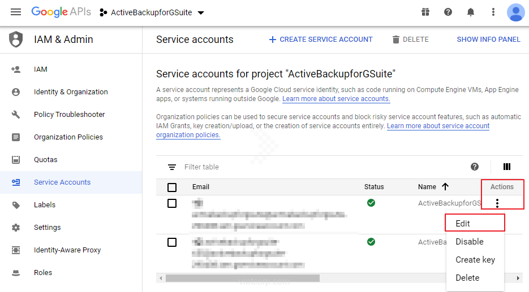The width and height of the screenshot is (529, 292).
Task: Click the gift icon in top bar
Action: pyautogui.click(x=425, y=12)
